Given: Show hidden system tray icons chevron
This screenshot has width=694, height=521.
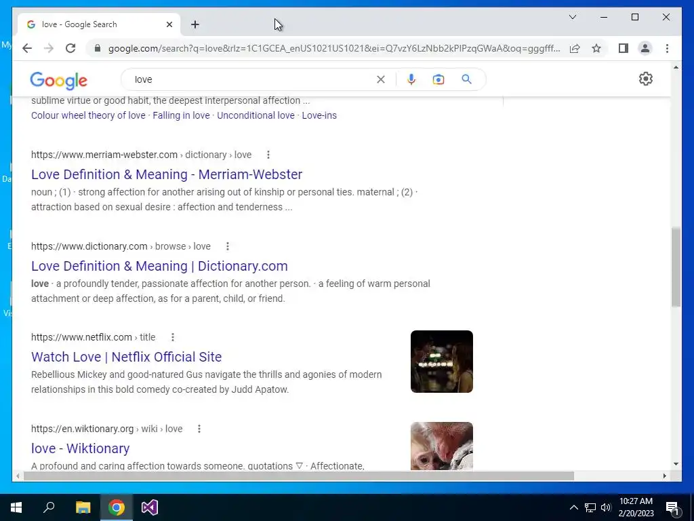Looking at the screenshot, I should [573, 507].
